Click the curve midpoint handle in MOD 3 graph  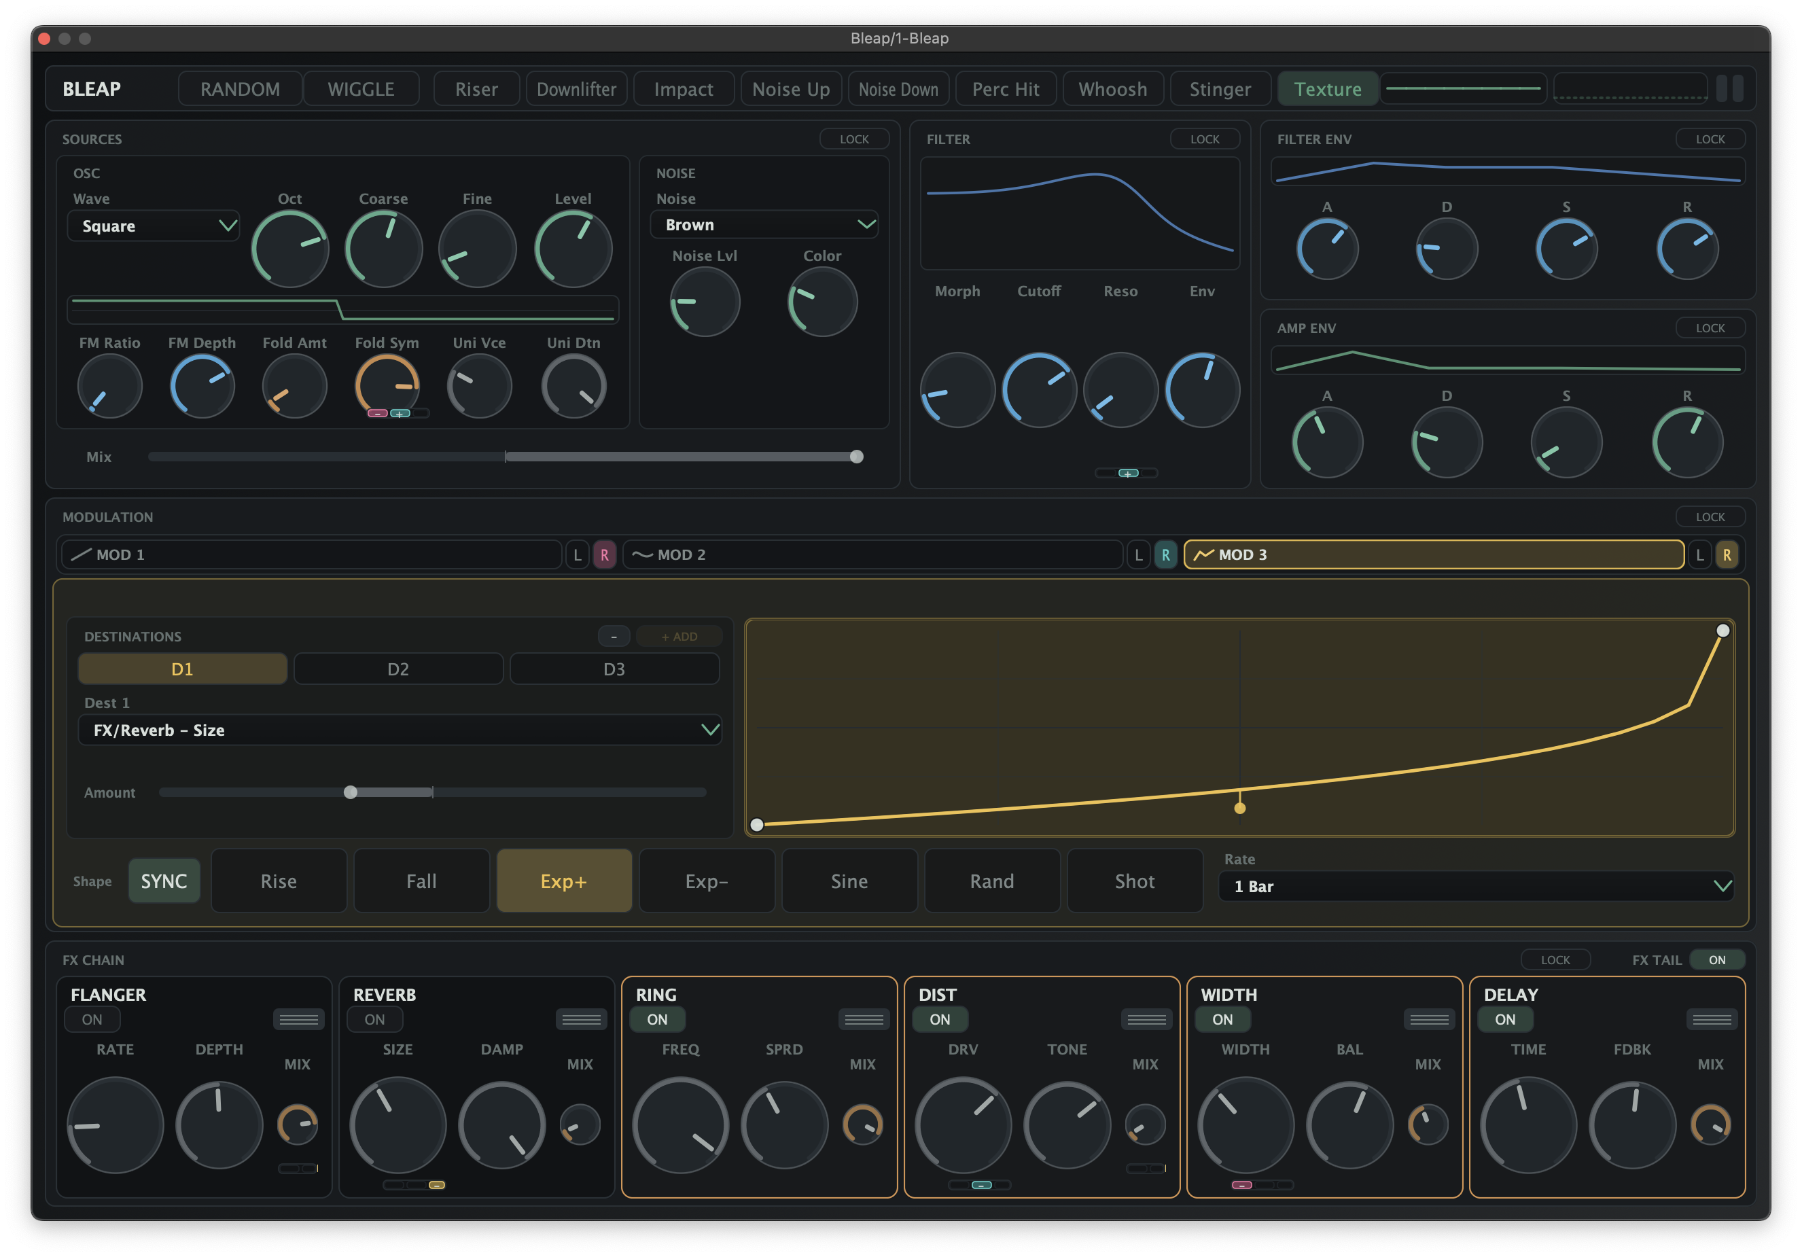[1240, 808]
